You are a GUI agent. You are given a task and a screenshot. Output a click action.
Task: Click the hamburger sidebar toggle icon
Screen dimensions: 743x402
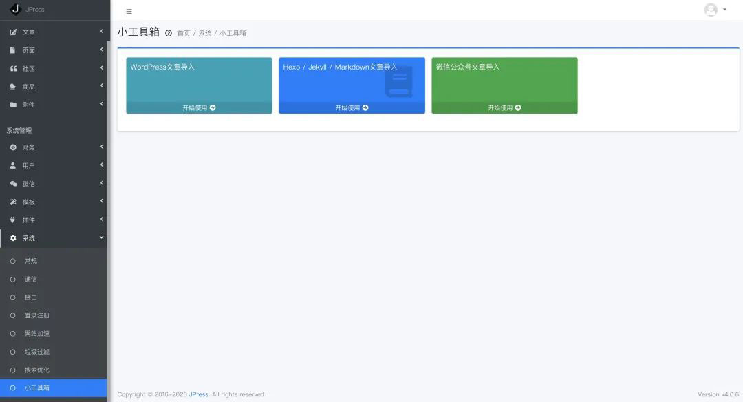coord(129,12)
